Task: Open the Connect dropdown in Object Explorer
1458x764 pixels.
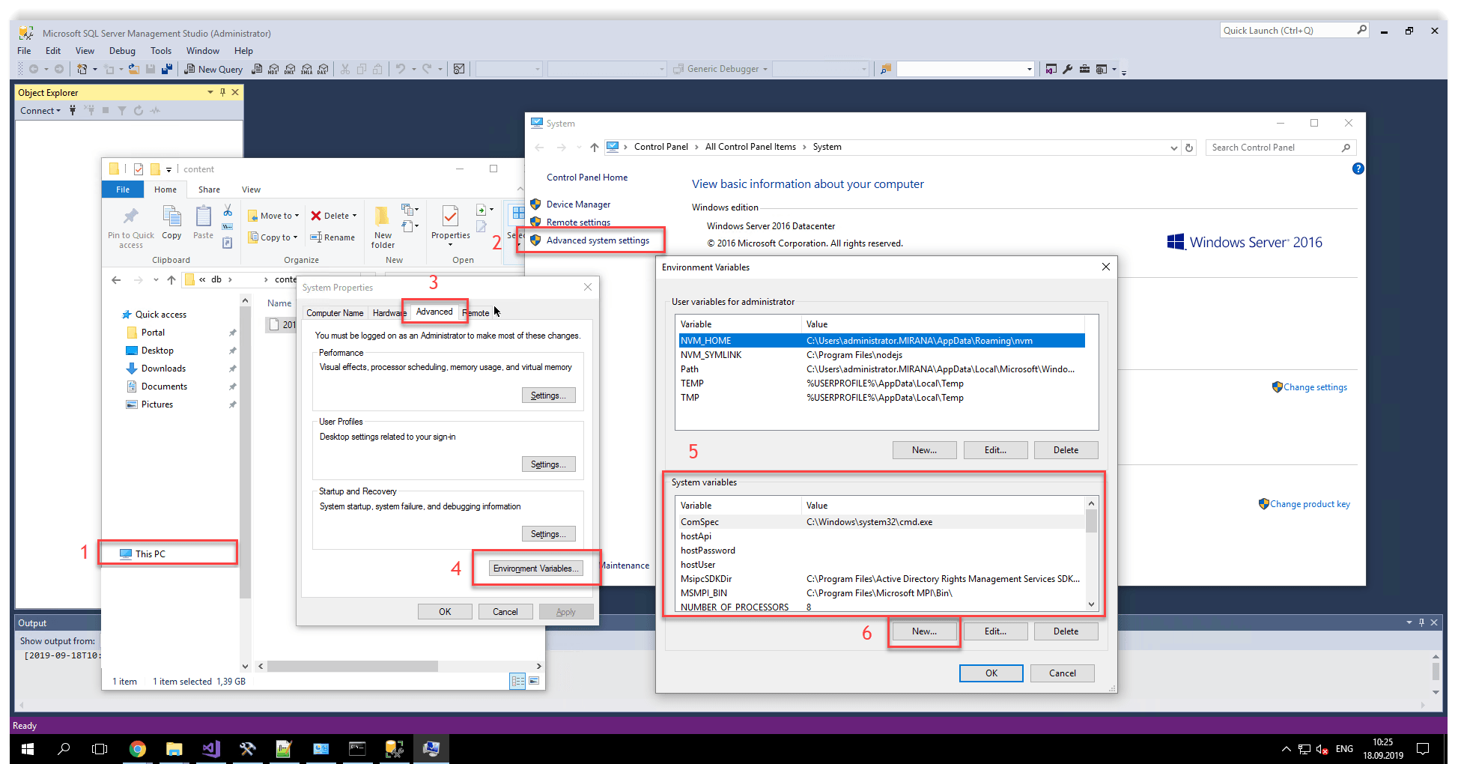Action: 40,110
